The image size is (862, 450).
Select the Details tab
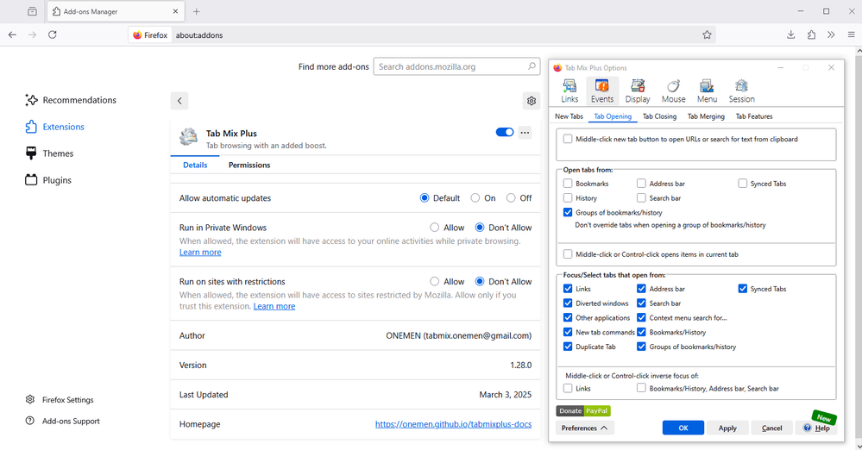coord(195,165)
